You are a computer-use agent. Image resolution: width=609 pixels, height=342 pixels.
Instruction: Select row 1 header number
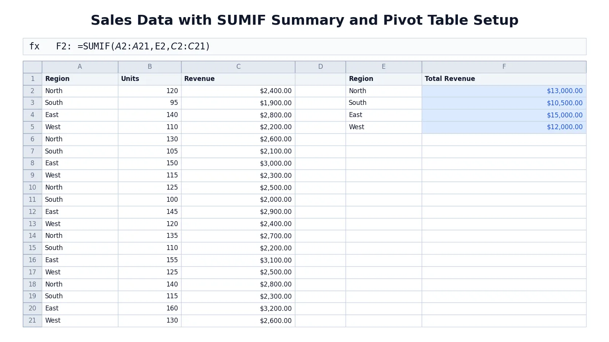click(32, 79)
